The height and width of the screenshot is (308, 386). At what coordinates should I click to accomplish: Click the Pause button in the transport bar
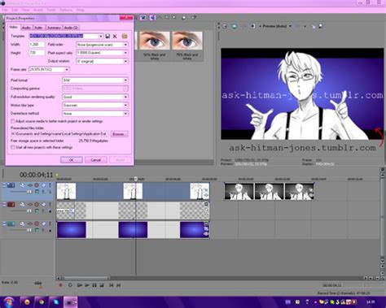pyautogui.click(x=94, y=285)
